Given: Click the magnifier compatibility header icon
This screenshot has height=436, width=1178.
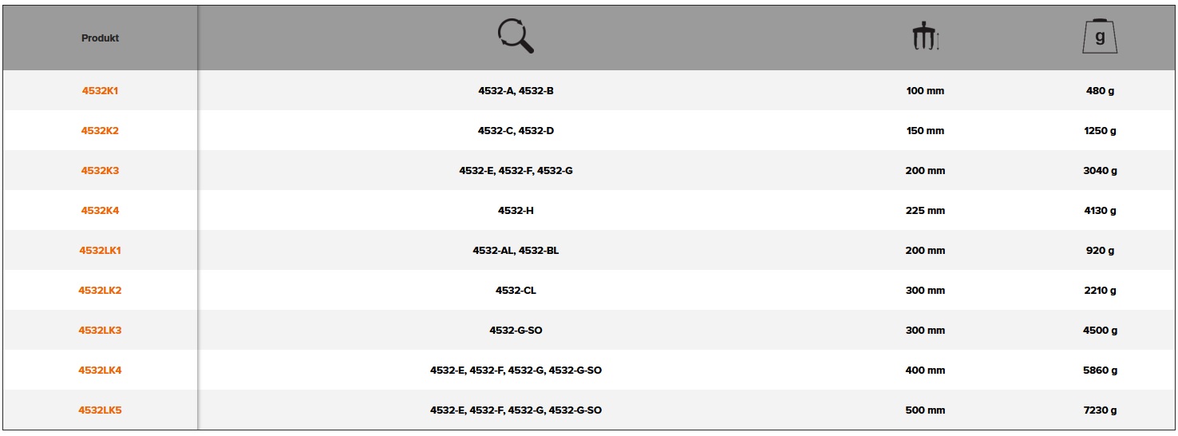Looking at the screenshot, I should [x=516, y=37].
